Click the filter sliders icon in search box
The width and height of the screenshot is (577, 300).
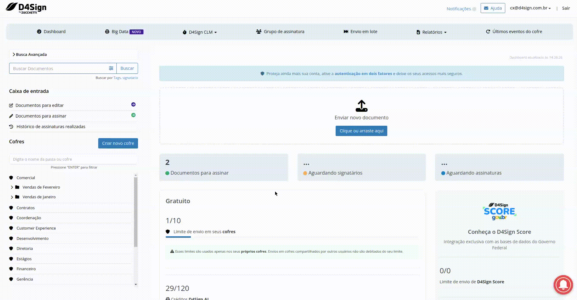[111, 68]
